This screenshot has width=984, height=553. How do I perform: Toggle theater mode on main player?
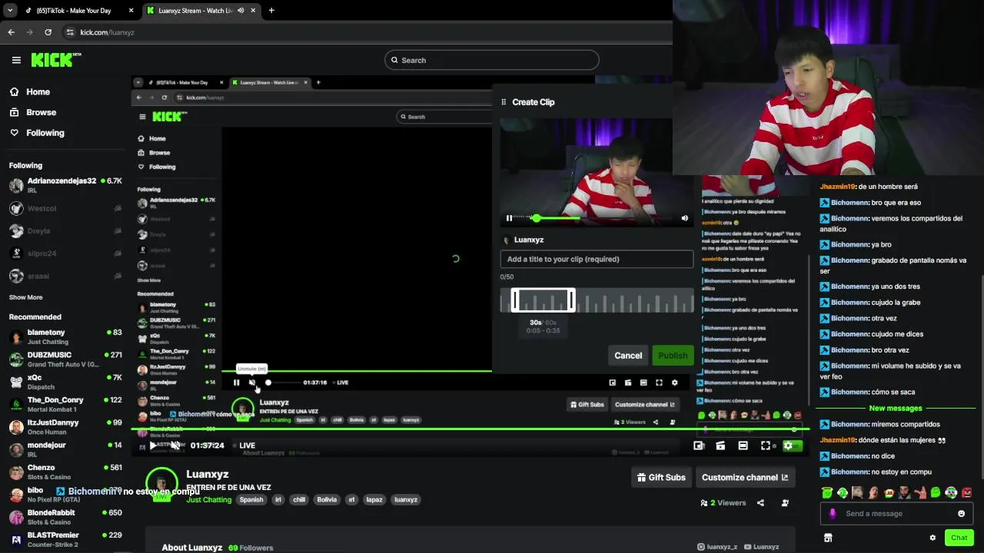tap(743, 445)
